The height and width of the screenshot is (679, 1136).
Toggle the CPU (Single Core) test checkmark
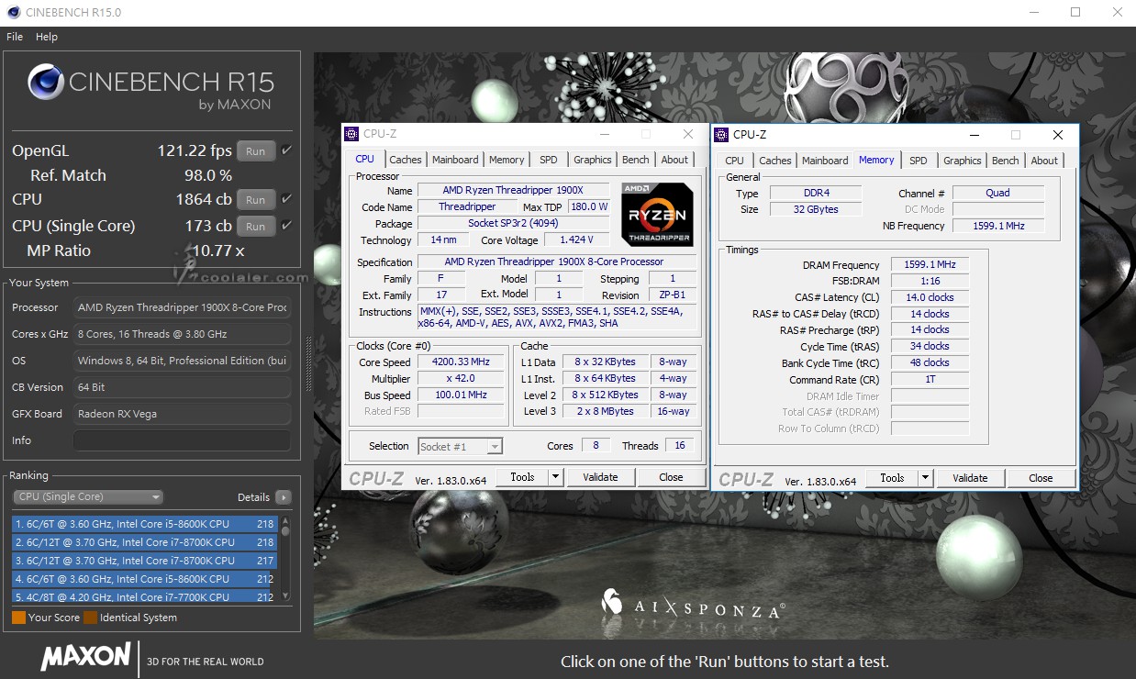coord(287,226)
